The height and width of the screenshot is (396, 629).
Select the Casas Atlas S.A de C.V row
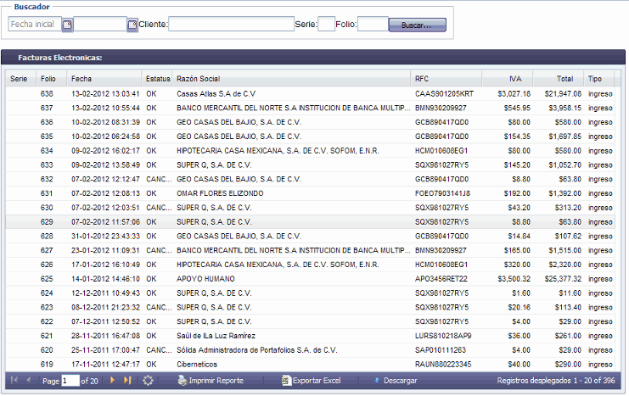point(310,94)
